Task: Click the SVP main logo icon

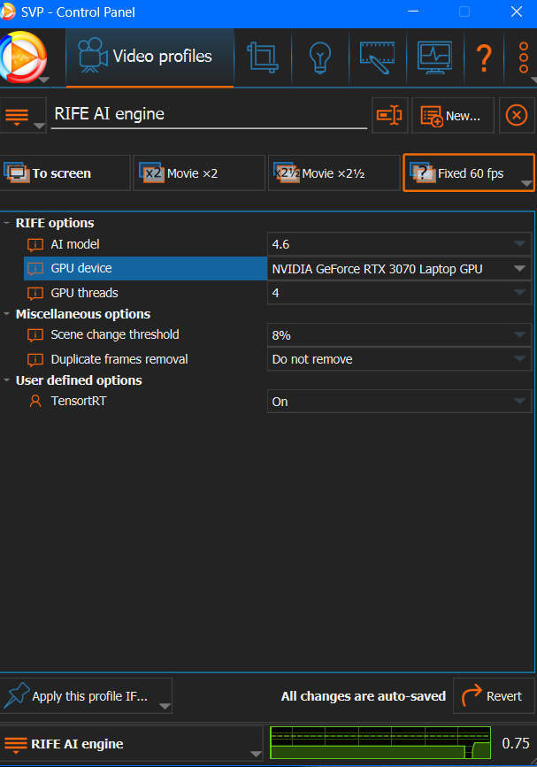Action: click(24, 57)
